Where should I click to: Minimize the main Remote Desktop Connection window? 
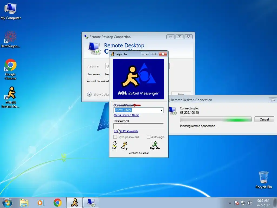point(170,37)
